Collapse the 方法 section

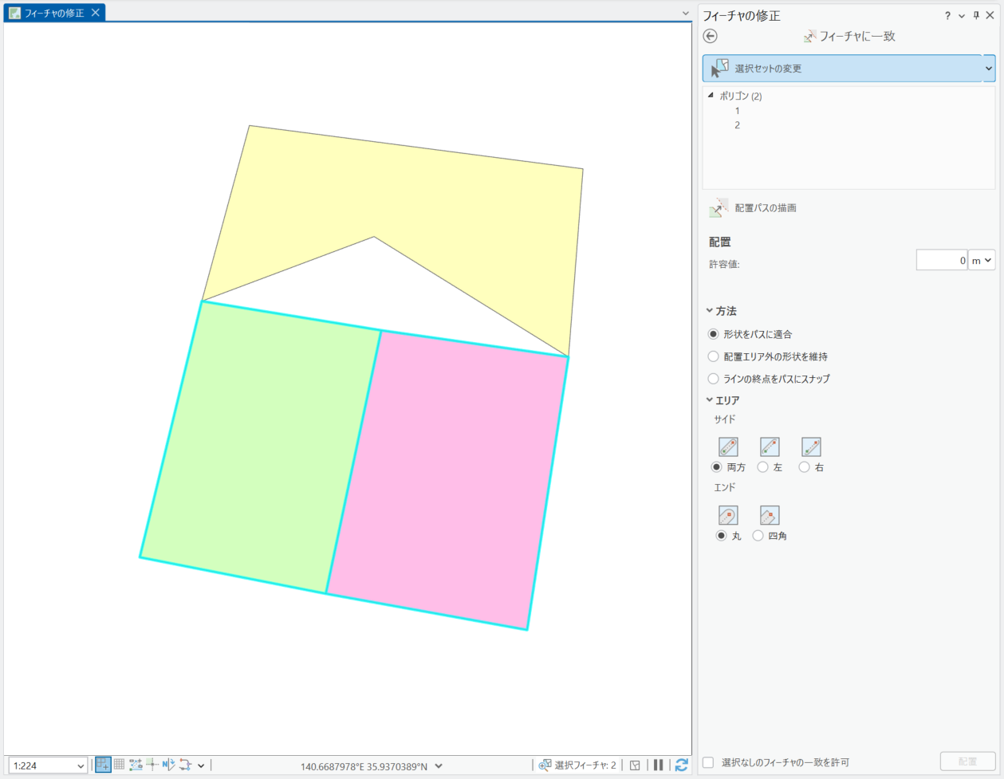710,311
